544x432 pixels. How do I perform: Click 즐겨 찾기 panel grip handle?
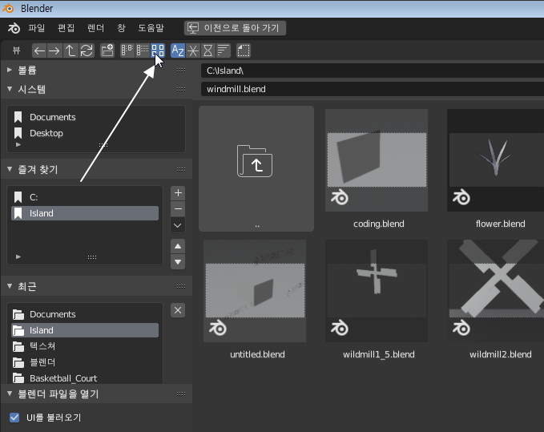click(x=181, y=169)
